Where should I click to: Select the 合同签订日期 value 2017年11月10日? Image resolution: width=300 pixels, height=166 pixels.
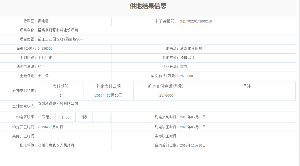click(x=193, y=145)
